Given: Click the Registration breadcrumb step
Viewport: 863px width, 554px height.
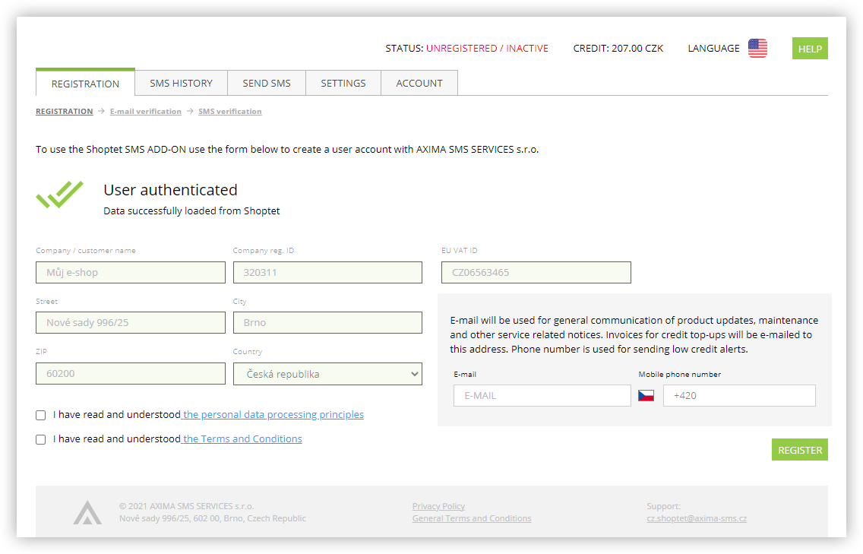Looking at the screenshot, I should coord(65,111).
